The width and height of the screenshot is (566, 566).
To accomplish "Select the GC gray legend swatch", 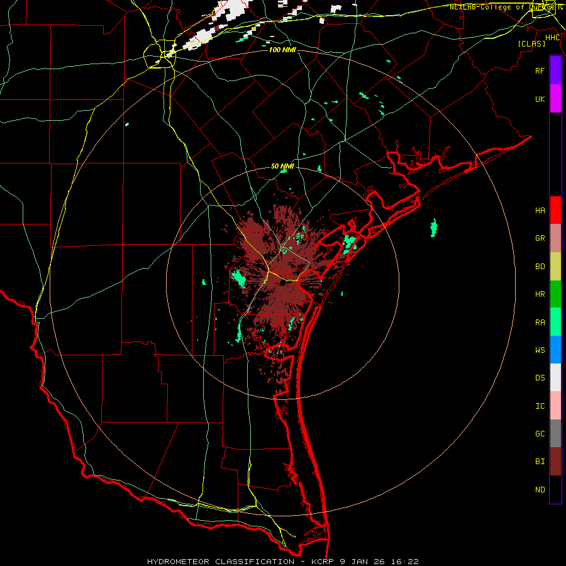I will coord(555,433).
